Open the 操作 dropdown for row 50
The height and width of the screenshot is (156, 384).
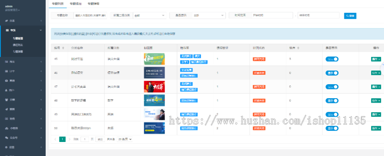(x=376, y=128)
